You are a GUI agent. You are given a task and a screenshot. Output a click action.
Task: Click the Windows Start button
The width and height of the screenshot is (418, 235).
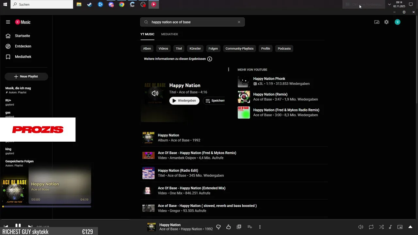[5, 5]
